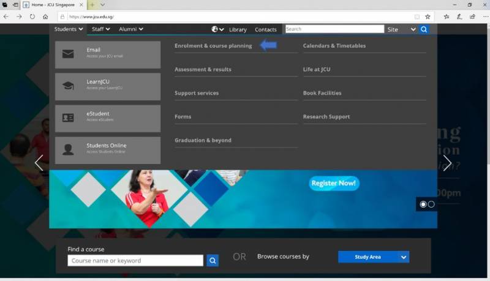Viewport: 490px width, 281px height.
Task: Click the Find a course search icon
Action: point(213,260)
